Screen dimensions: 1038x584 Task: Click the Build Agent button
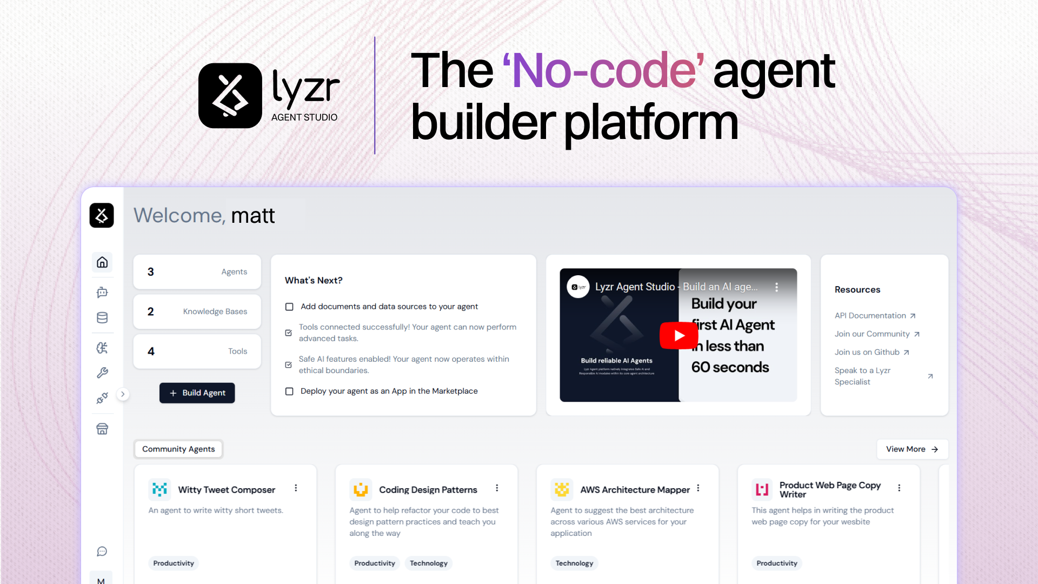click(x=197, y=393)
